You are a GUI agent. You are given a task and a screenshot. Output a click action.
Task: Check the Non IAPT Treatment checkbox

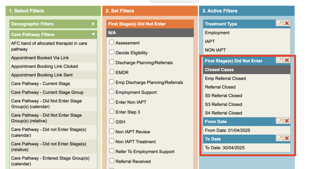[112, 141]
